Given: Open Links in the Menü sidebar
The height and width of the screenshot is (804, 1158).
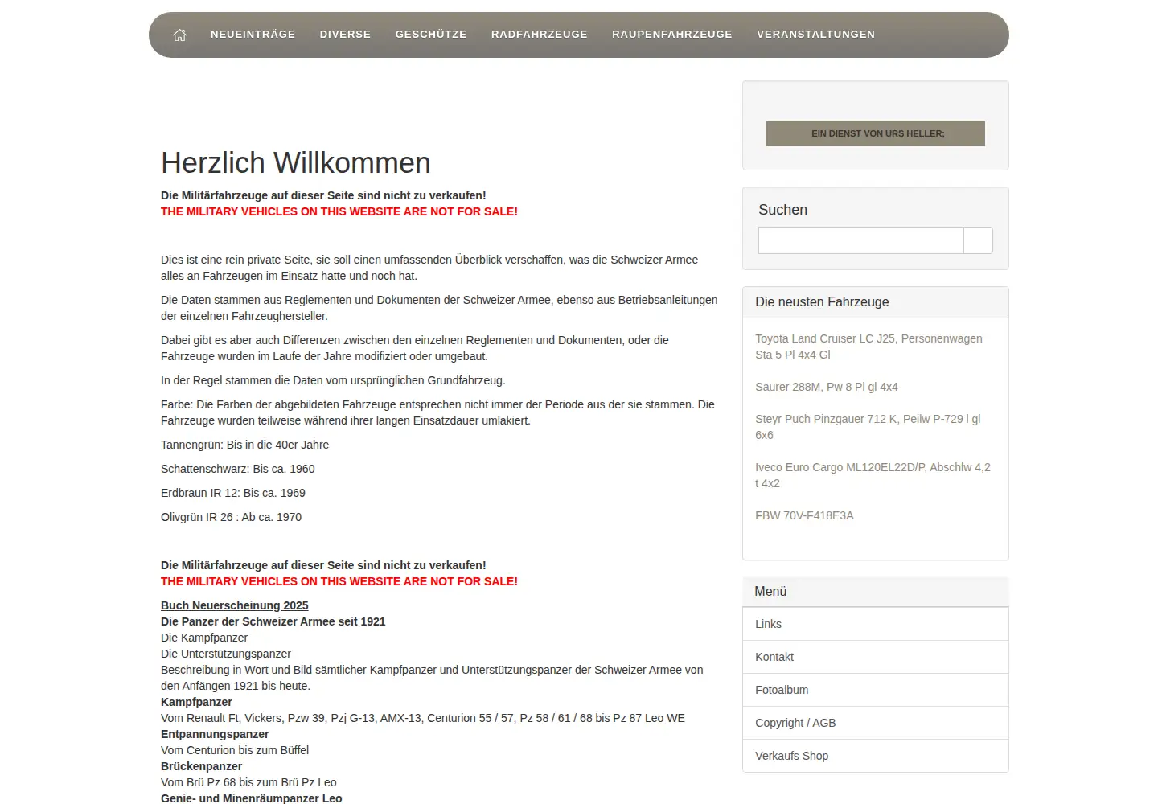Looking at the screenshot, I should point(875,624).
